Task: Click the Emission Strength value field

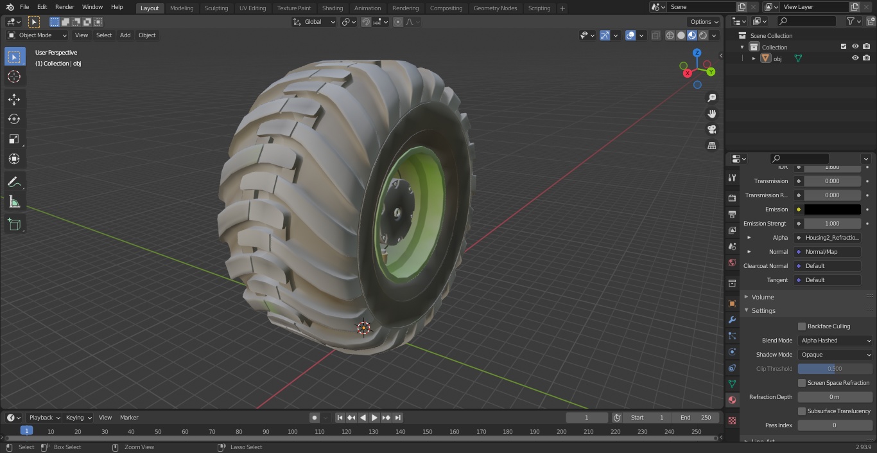Action: point(832,224)
